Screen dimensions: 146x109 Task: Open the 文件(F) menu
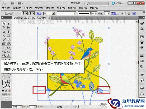click(6, 8)
